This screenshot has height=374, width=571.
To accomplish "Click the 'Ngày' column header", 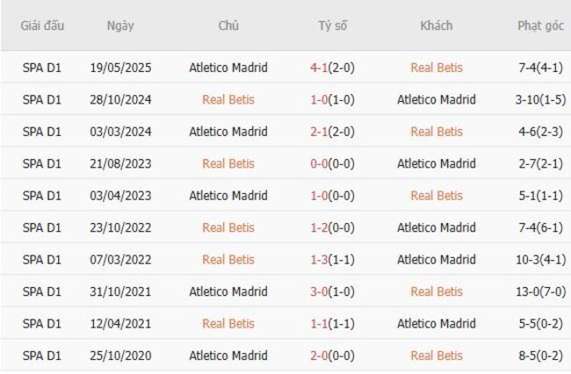I will coord(120,25).
